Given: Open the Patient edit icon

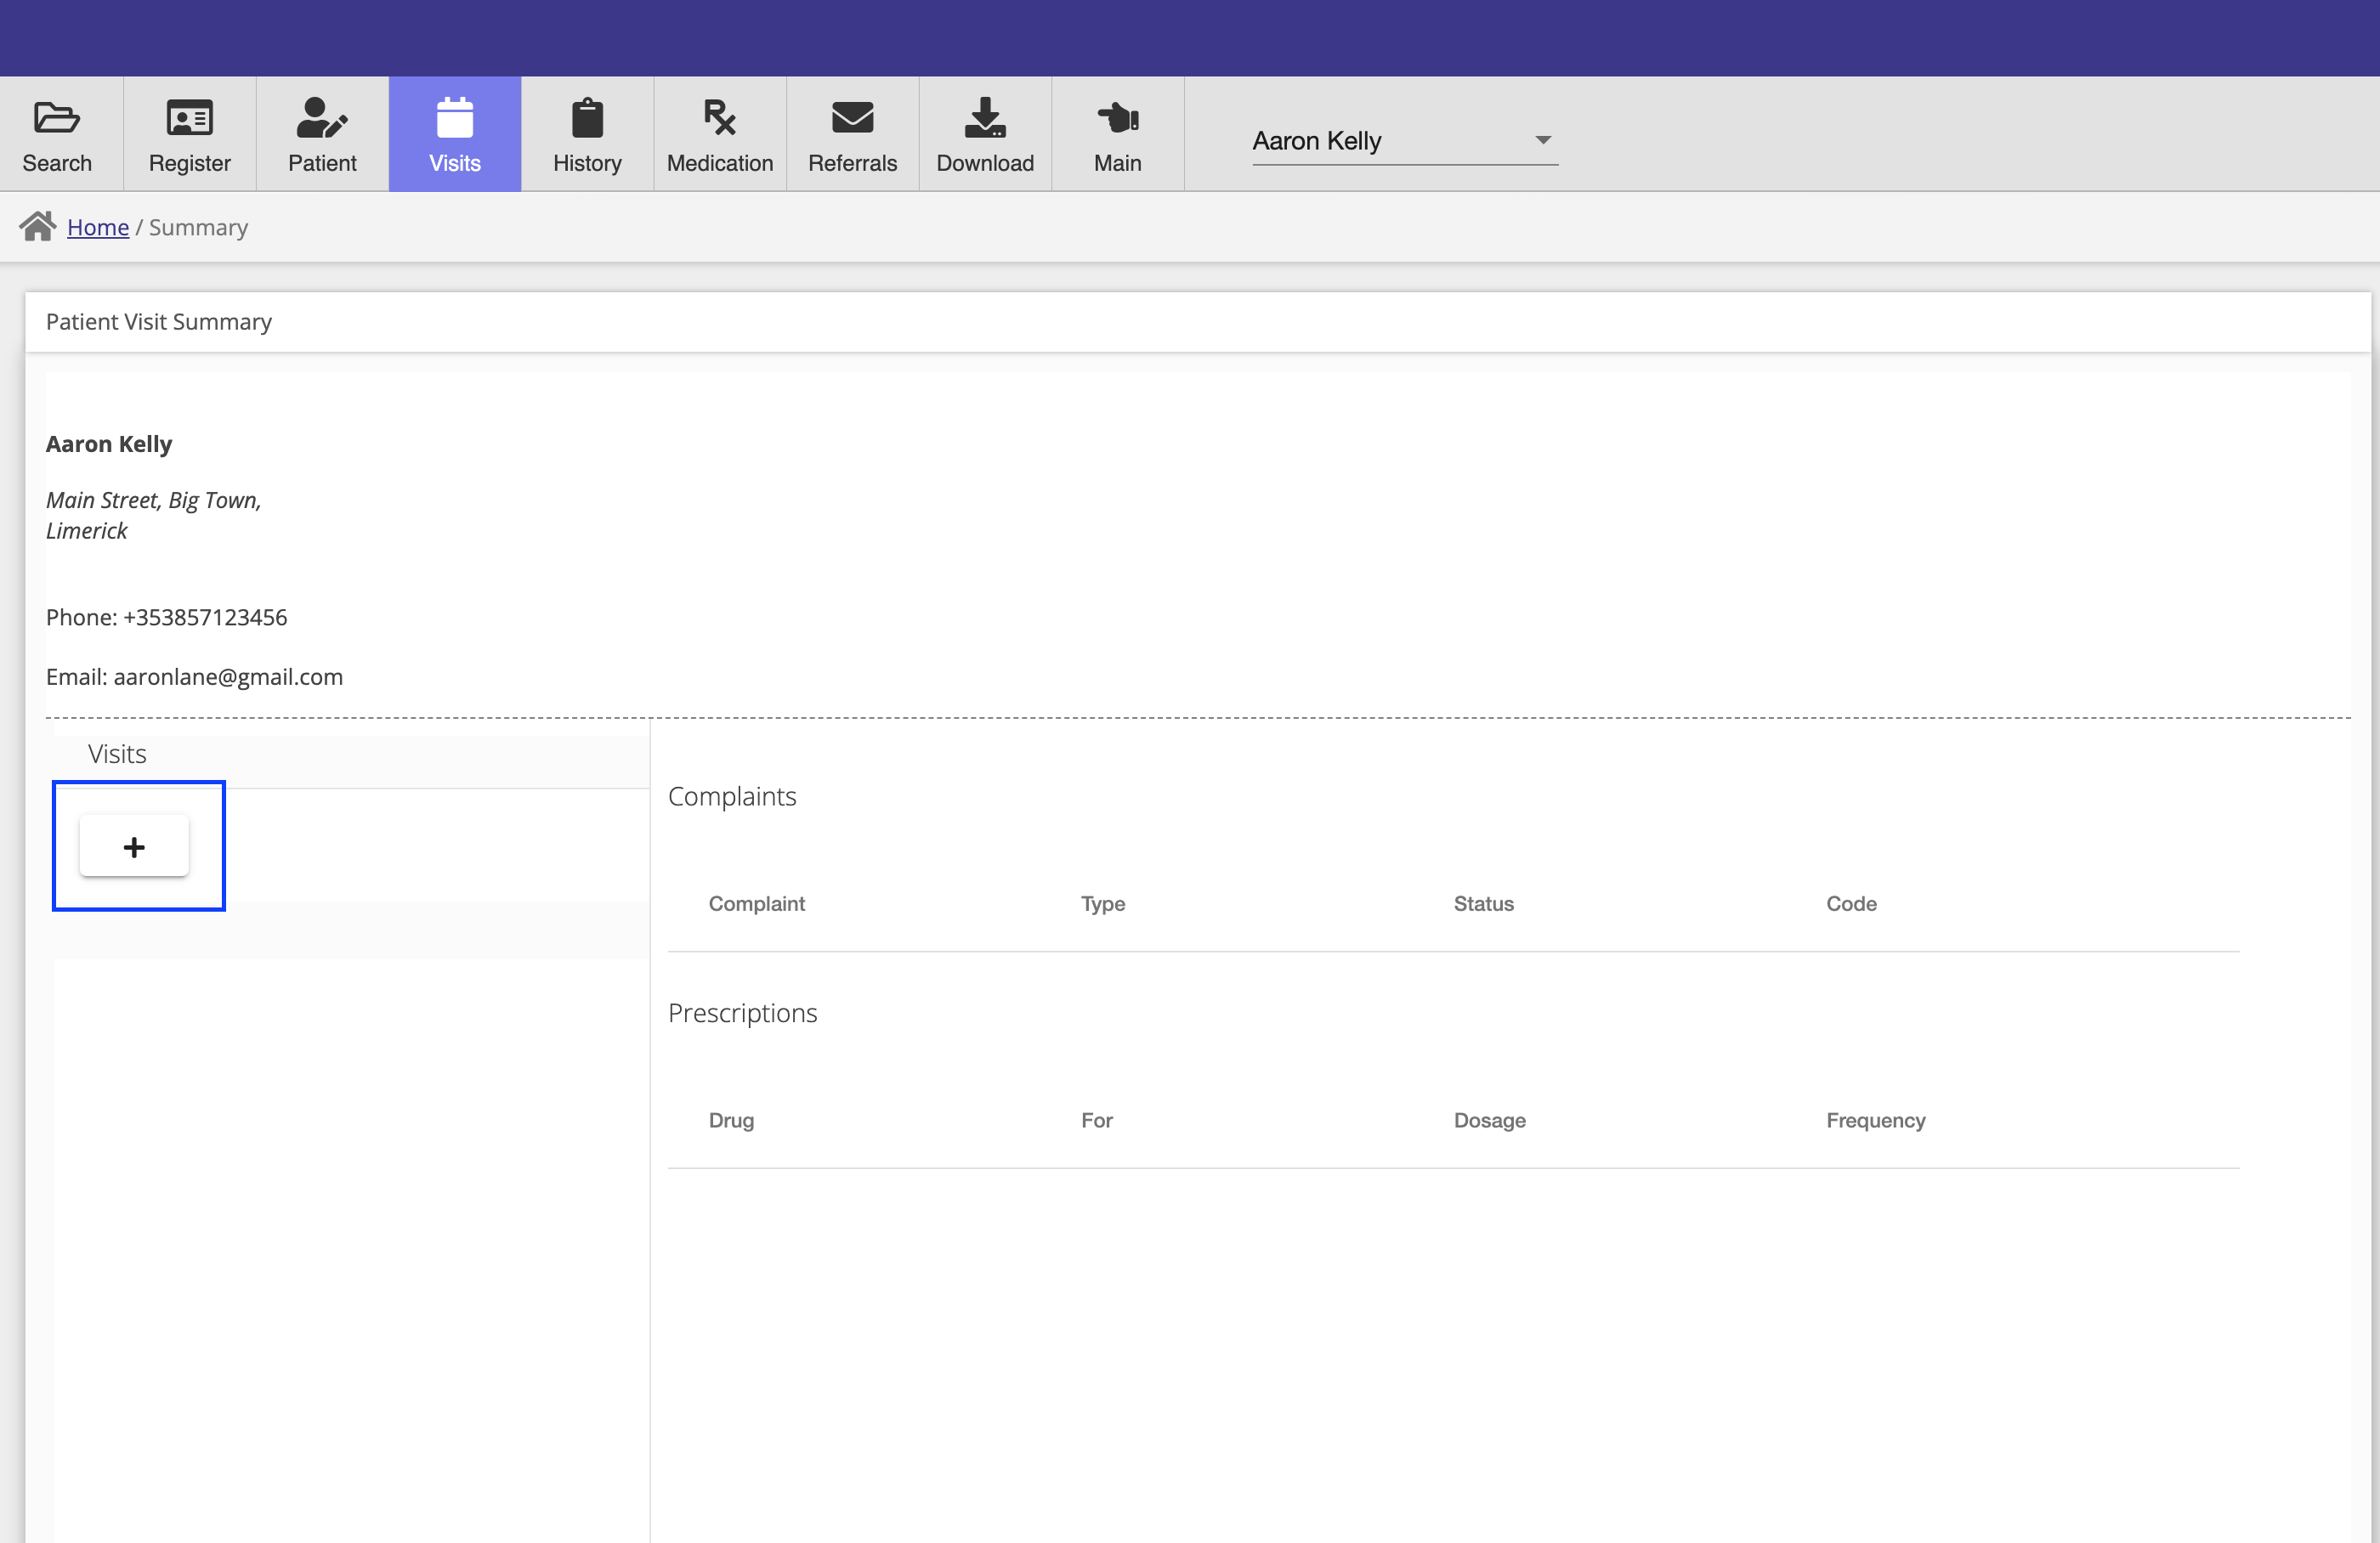Looking at the screenshot, I should [x=322, y=118].
